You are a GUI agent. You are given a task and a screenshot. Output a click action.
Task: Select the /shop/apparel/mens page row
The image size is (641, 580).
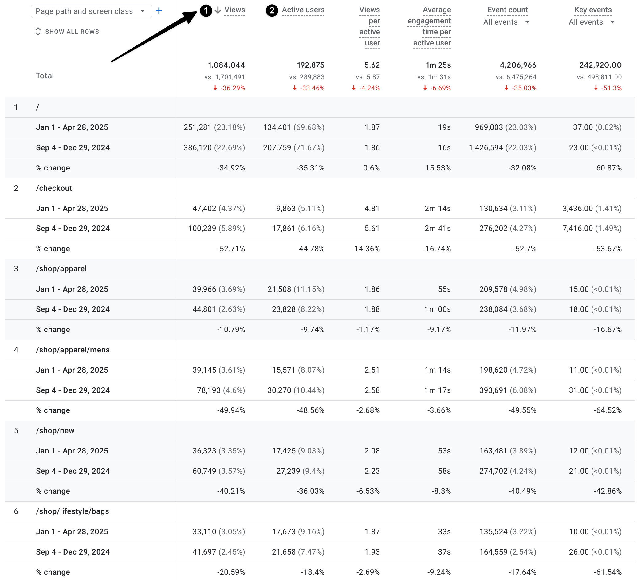73,350
